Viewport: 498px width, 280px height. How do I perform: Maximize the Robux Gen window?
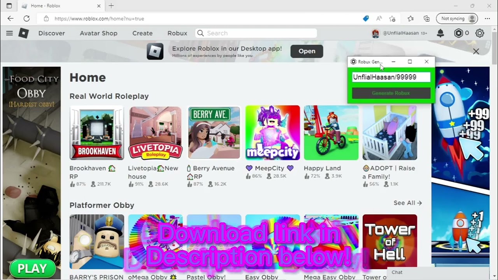[x=410, y=61]
